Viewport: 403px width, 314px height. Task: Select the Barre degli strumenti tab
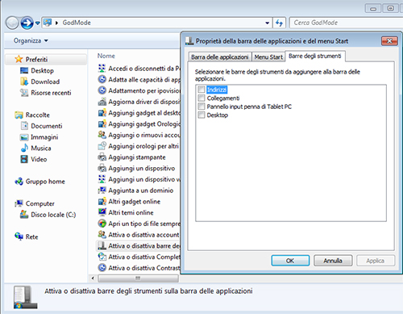315,56
